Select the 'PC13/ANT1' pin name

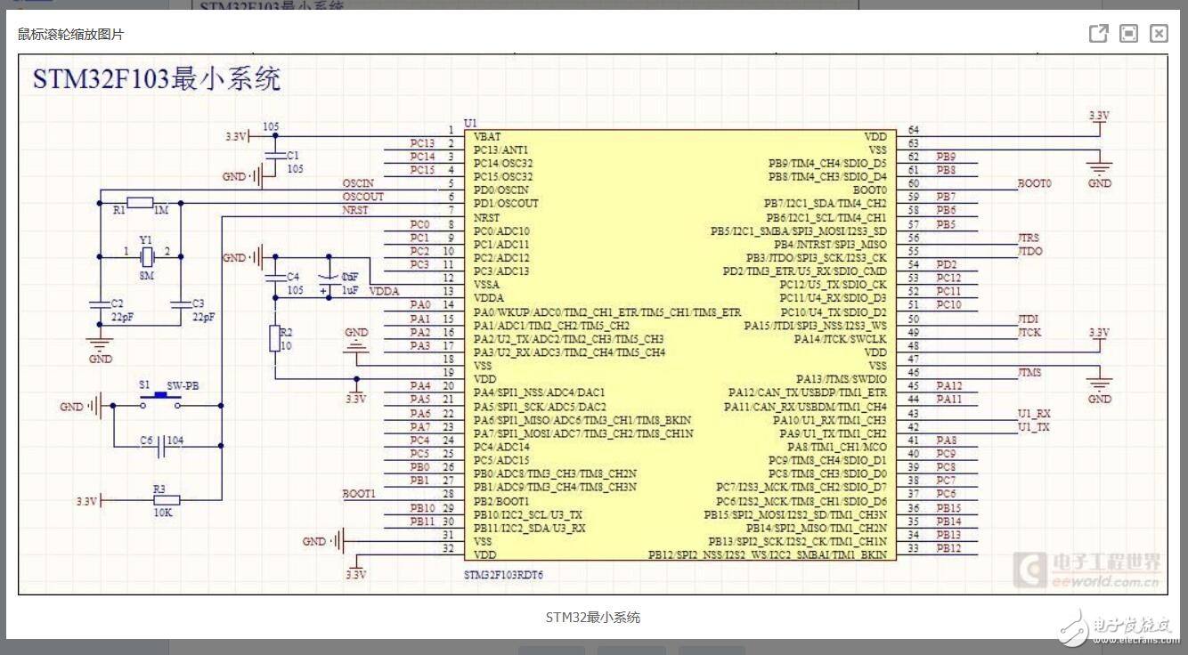[x=500, y=150]
